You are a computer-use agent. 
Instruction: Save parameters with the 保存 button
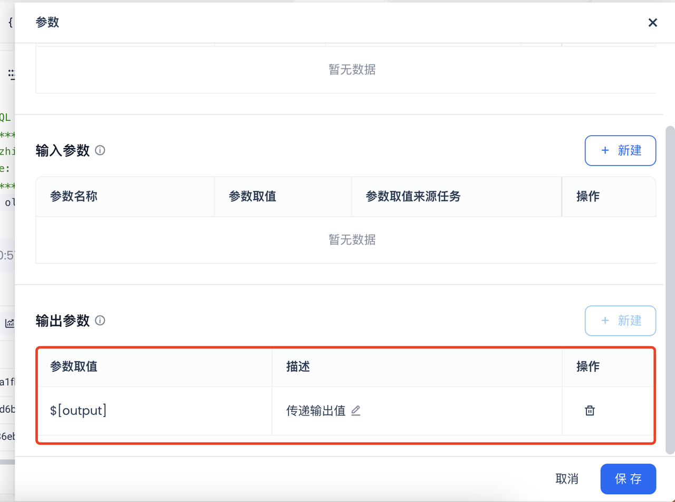[x=628, y=479]
